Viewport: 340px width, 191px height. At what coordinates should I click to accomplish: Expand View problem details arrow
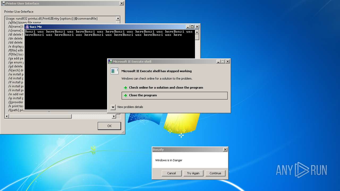113,107
